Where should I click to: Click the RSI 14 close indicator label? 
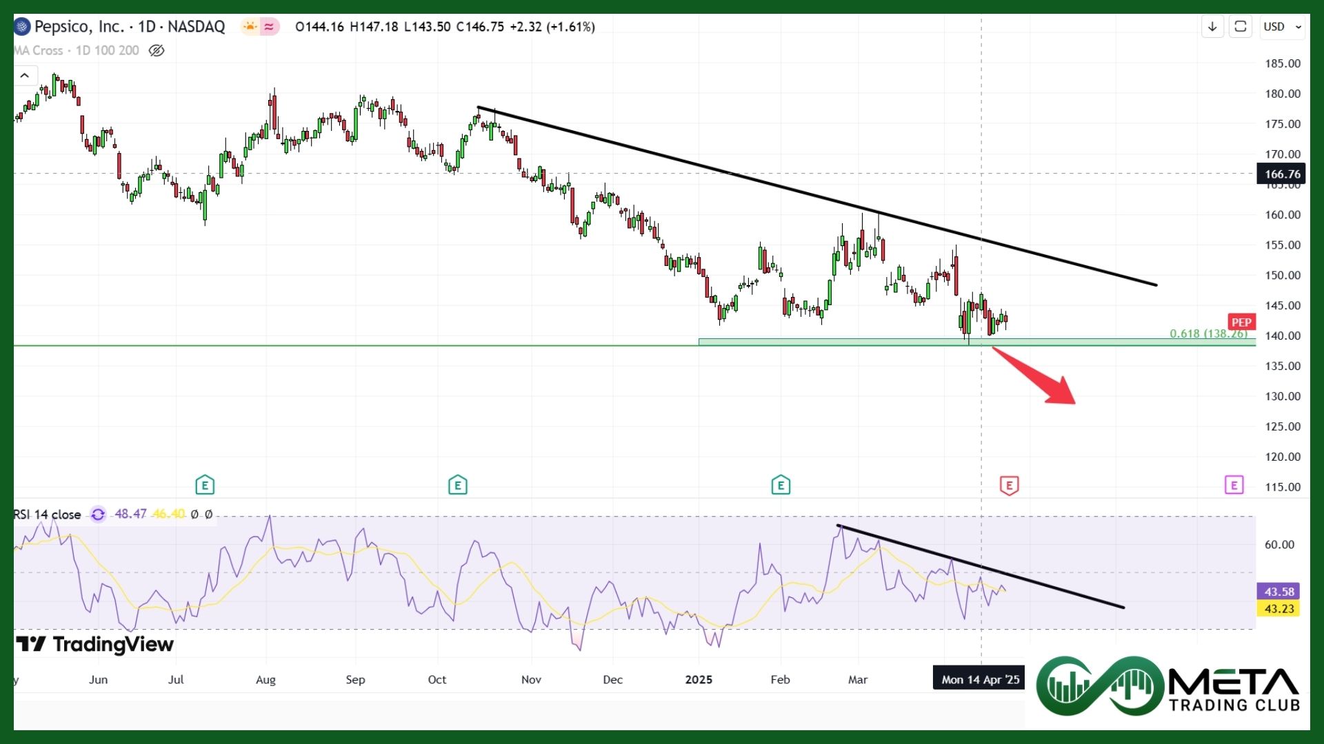point(47,515)
